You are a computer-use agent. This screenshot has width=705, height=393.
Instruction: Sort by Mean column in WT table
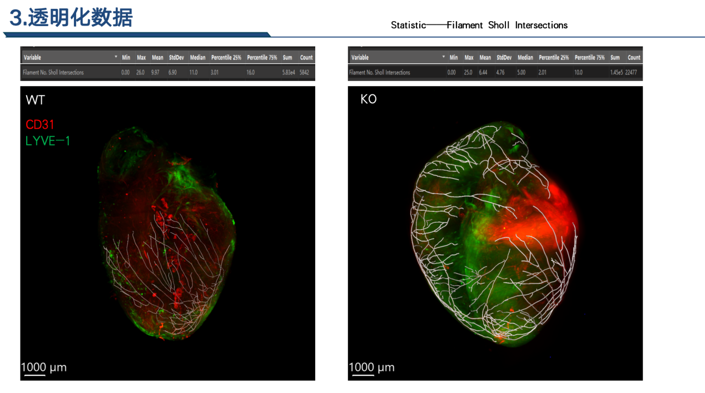tap(157, 57)
